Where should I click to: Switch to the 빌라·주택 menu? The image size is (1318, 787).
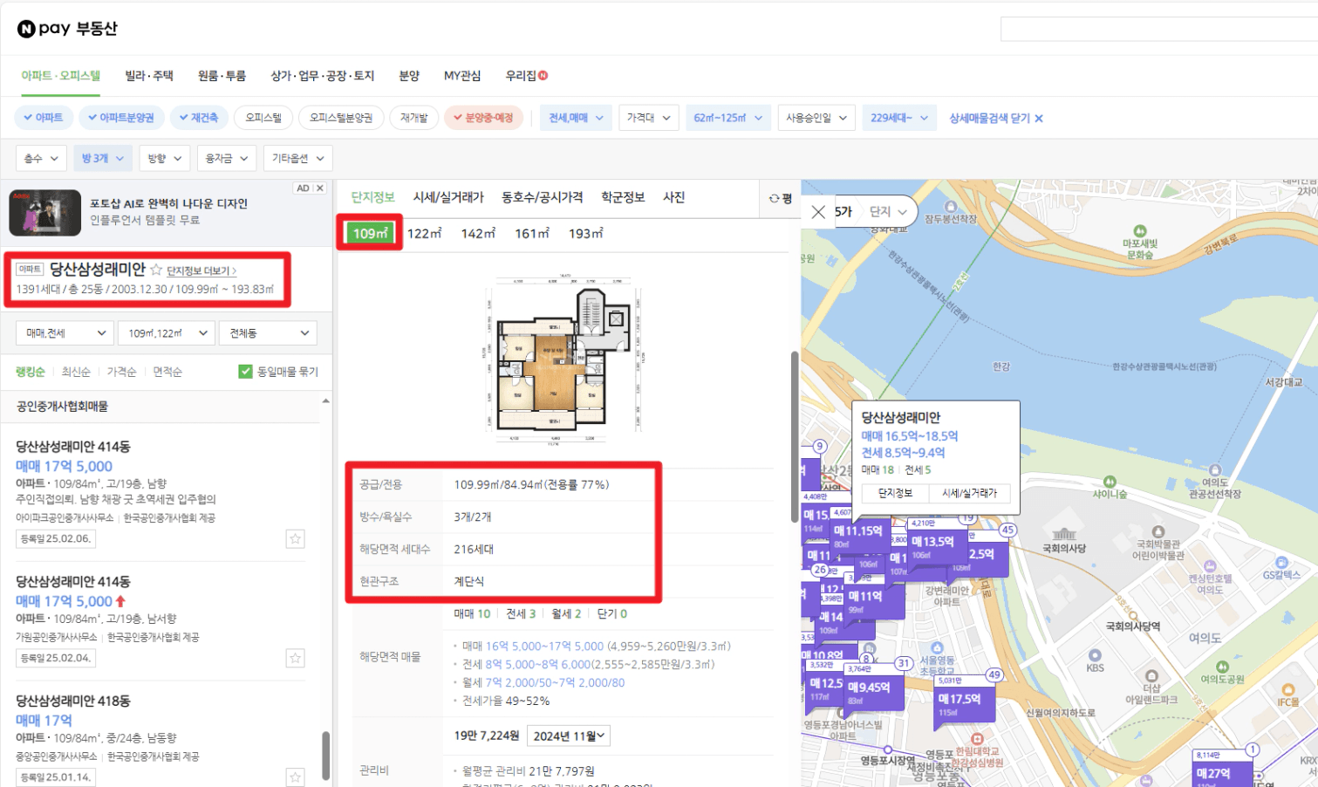pos(149,76)
